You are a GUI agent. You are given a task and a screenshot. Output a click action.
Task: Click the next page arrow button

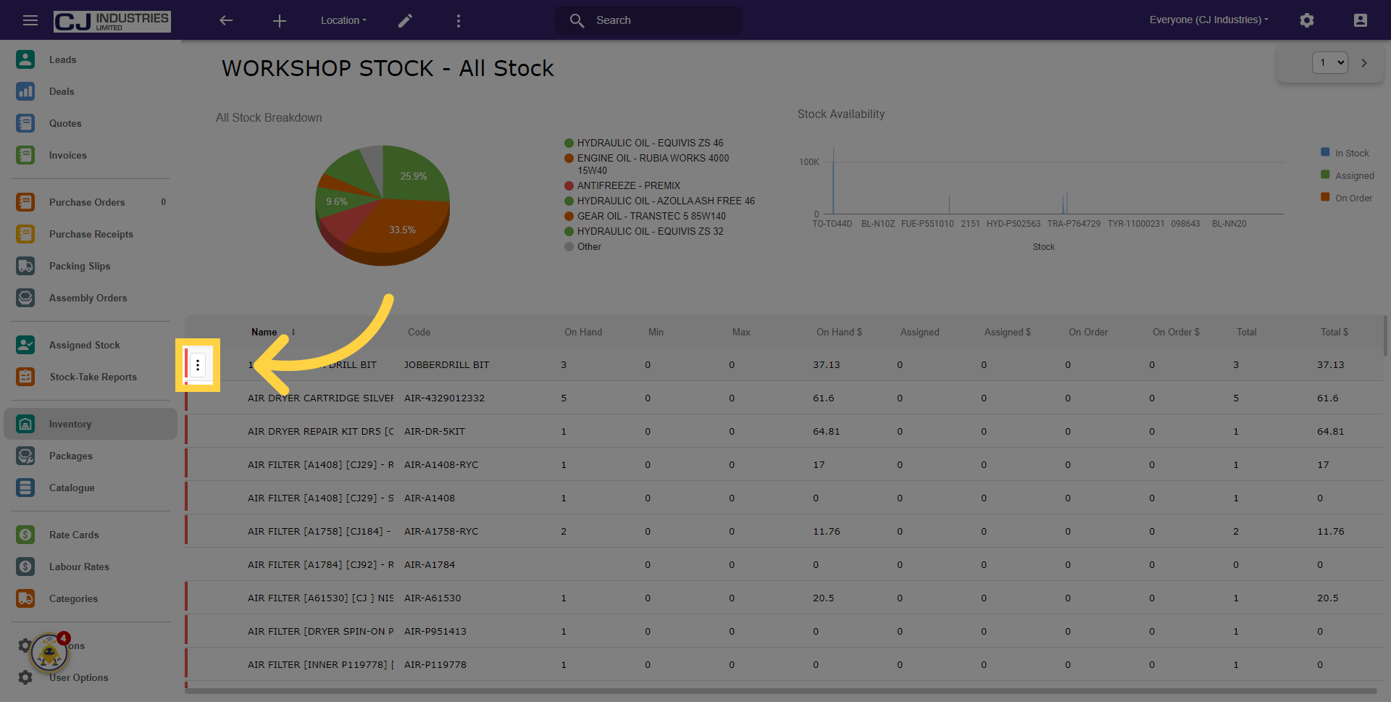1365,63
